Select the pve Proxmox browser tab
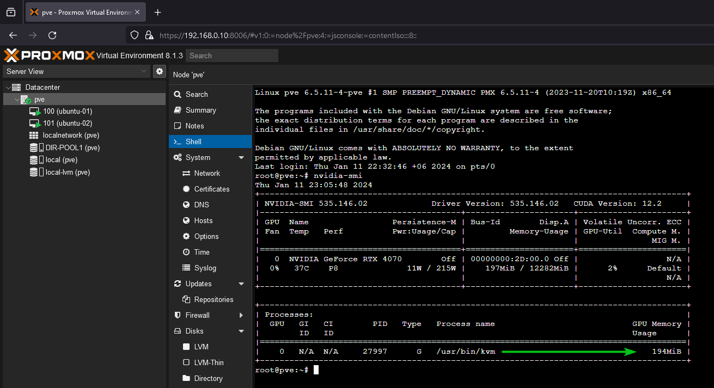 point(87,12)
